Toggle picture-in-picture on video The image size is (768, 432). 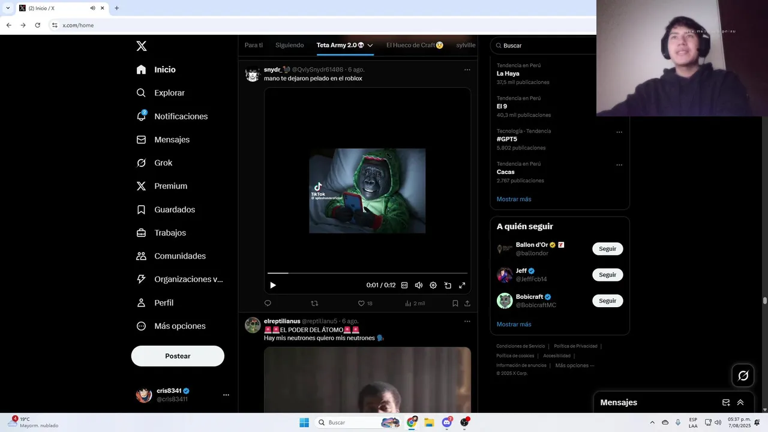point(448,286)
